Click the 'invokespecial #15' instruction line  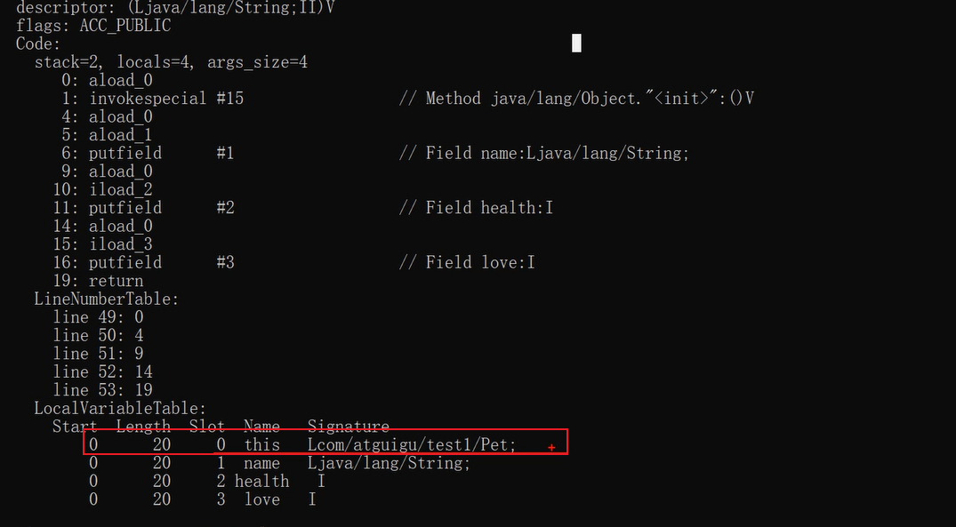166,99
